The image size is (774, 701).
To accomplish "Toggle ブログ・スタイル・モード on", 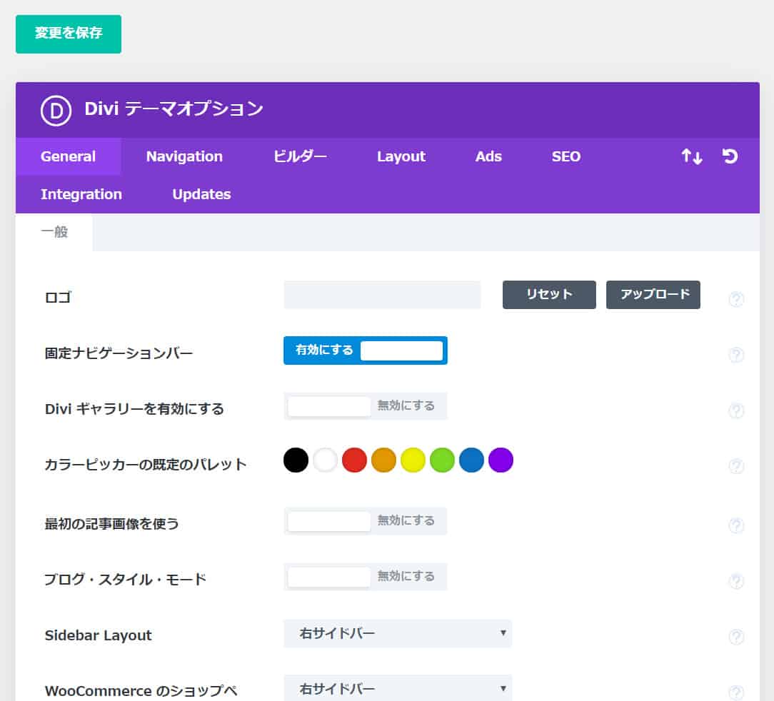I will 366,577.
